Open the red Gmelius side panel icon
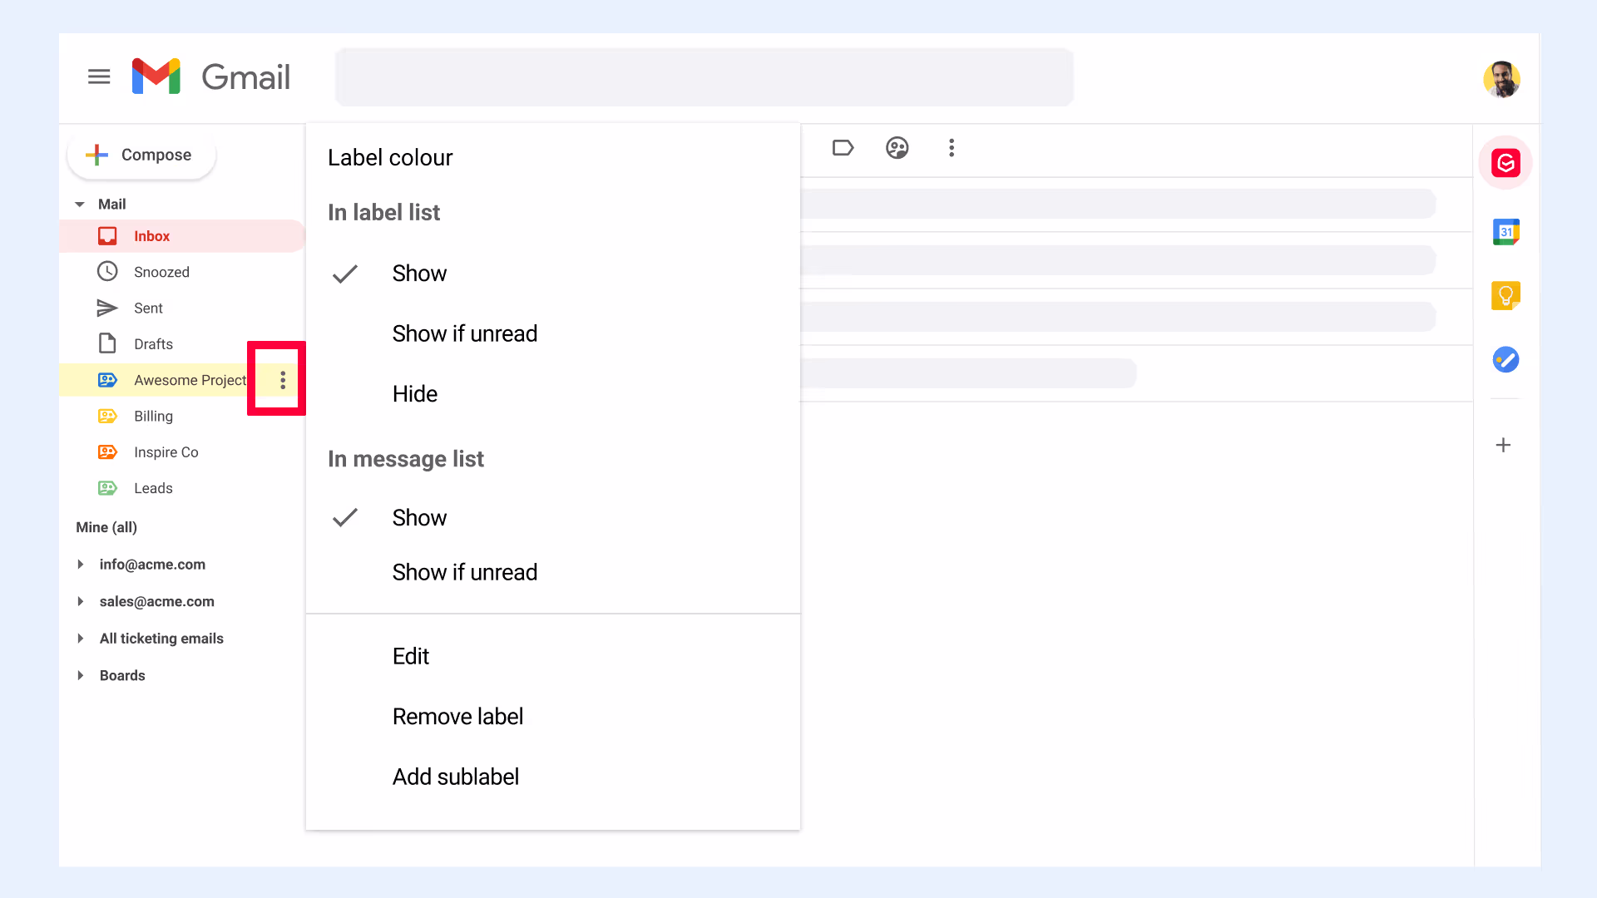This screenshot has height=898, width=1597. click(1506, 163)
